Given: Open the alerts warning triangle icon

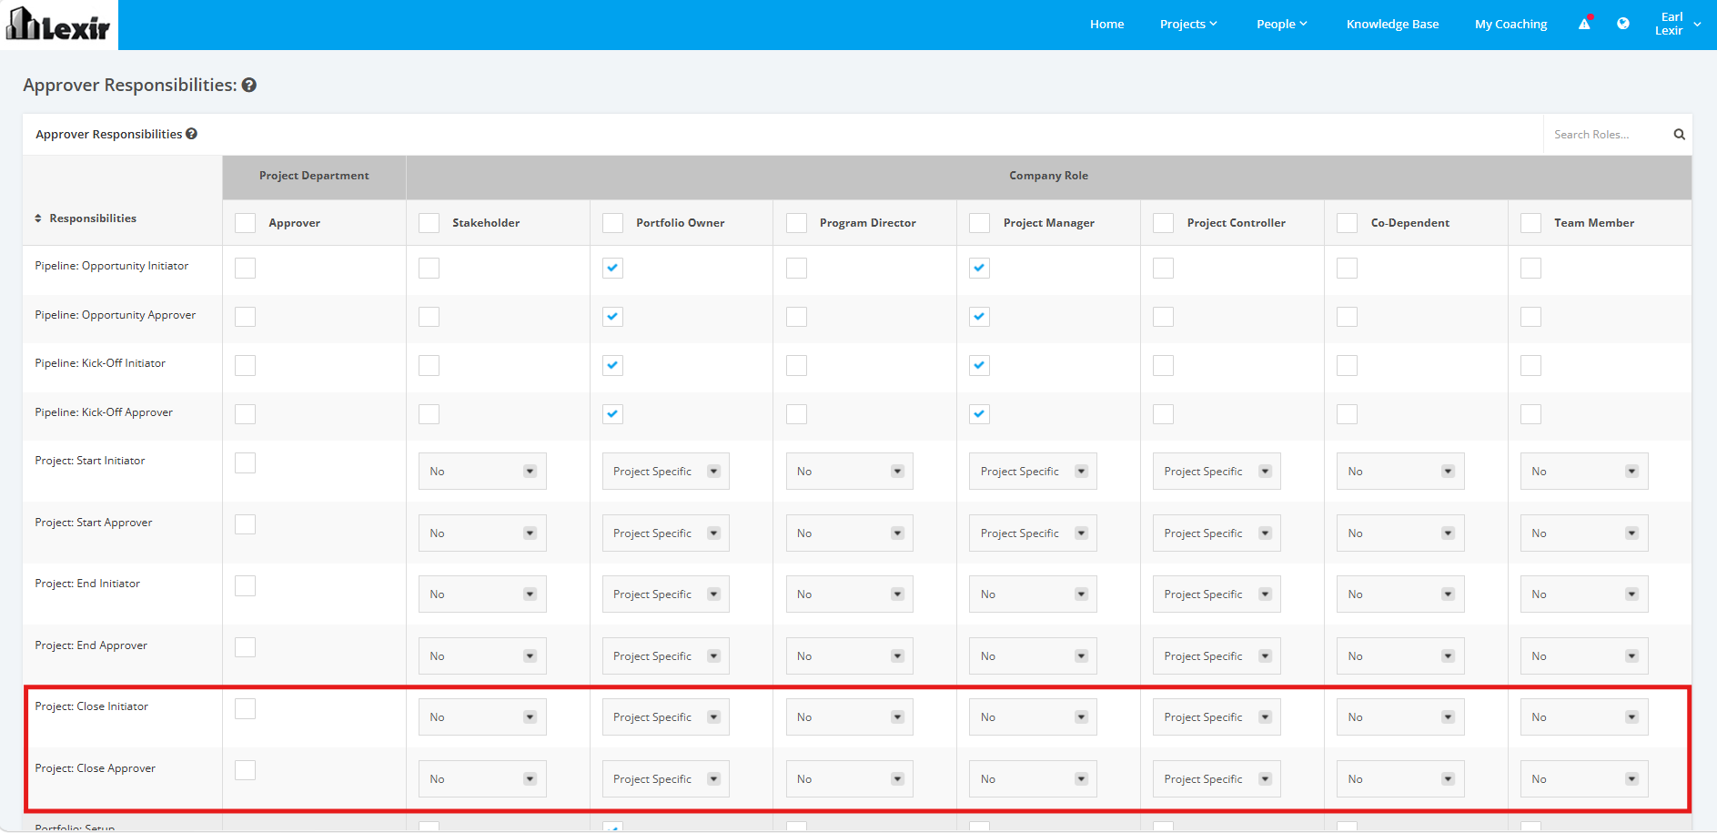Looking at the screenshot, I should click(x=1585, y=24).
